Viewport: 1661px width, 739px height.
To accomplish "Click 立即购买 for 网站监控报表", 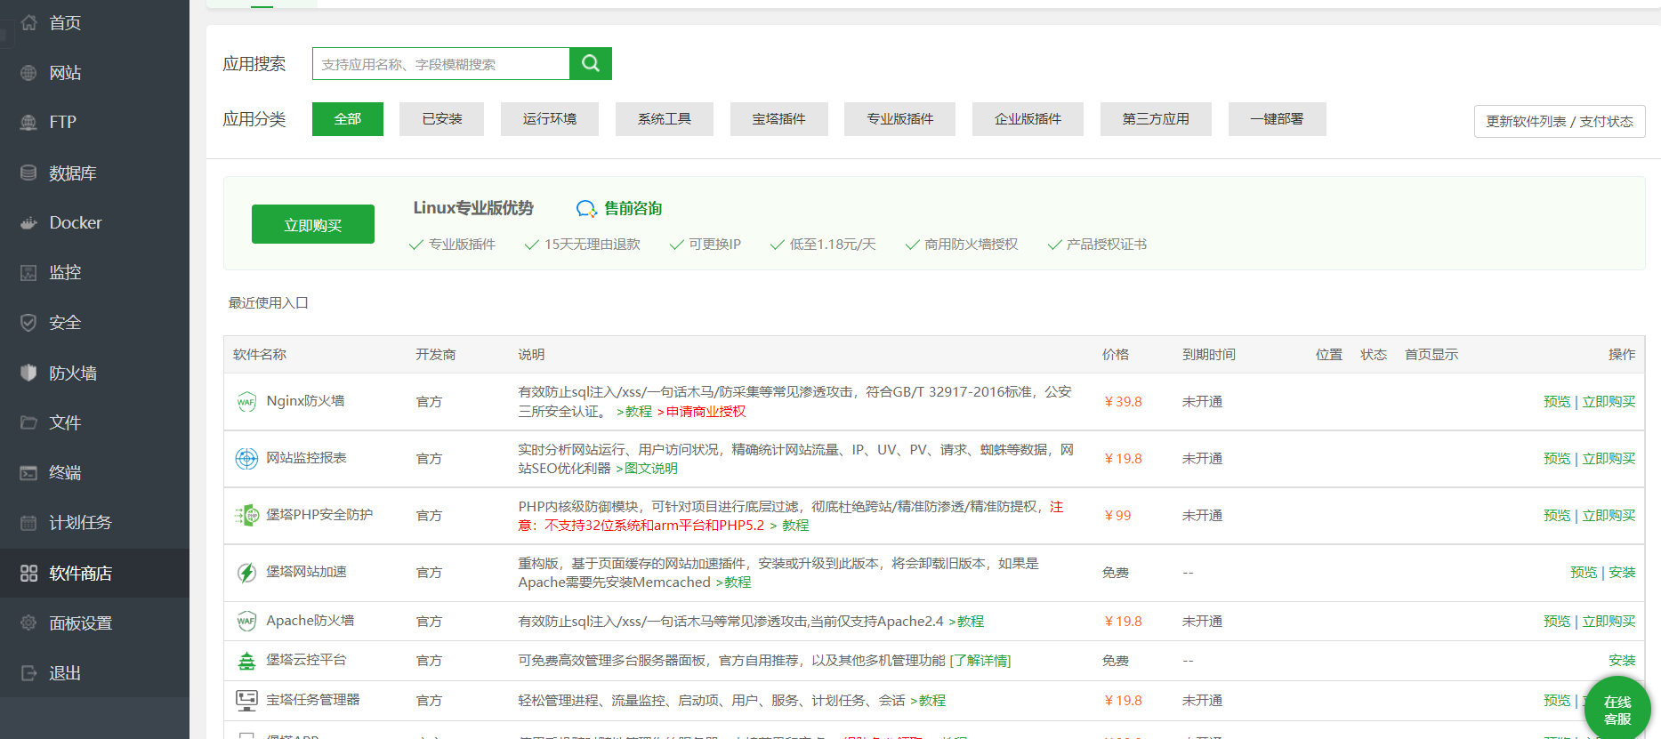I will click(x=1609, y=459).
